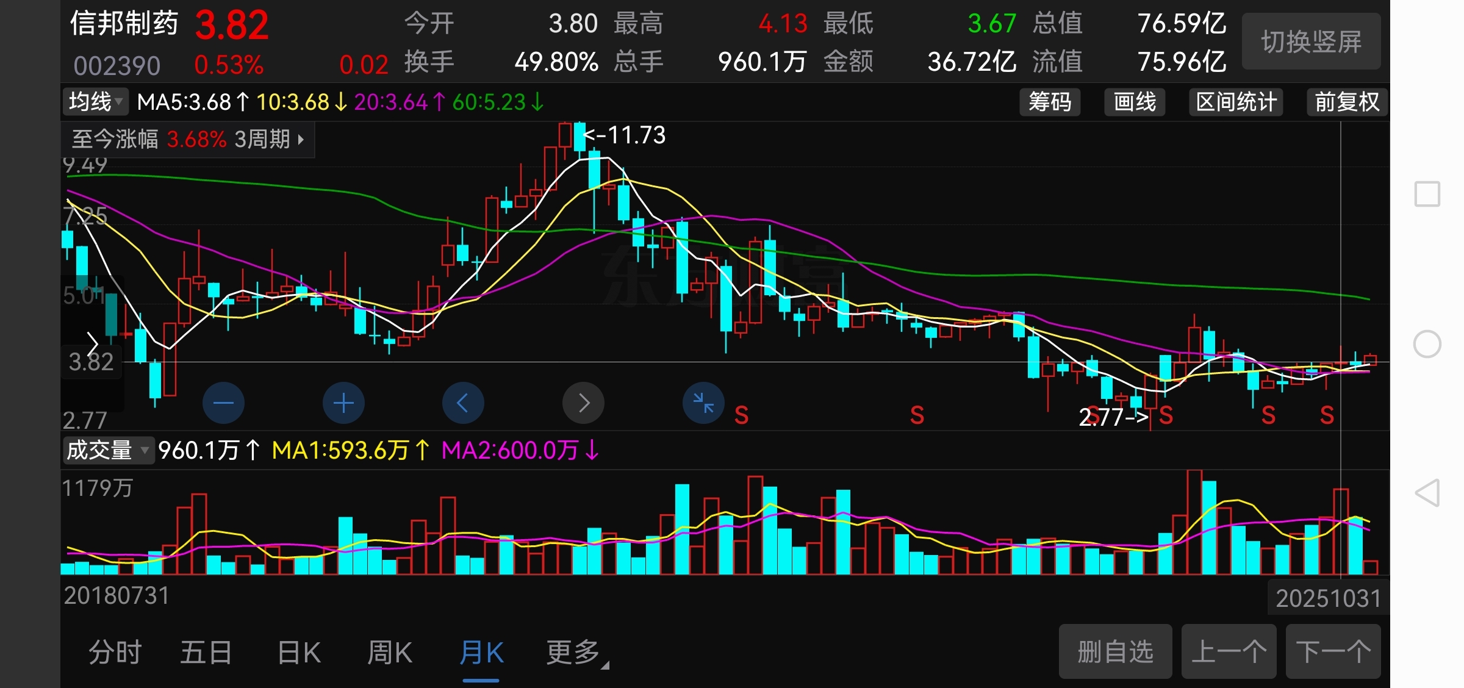
Task: Click the small chevron beside 3.82 price
Action: point(93,343)
